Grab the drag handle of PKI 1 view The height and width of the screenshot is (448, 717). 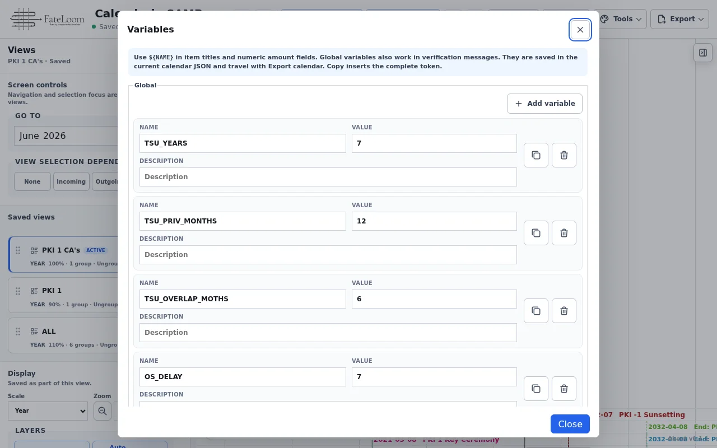pyautogui.click(x=18, y=291)
